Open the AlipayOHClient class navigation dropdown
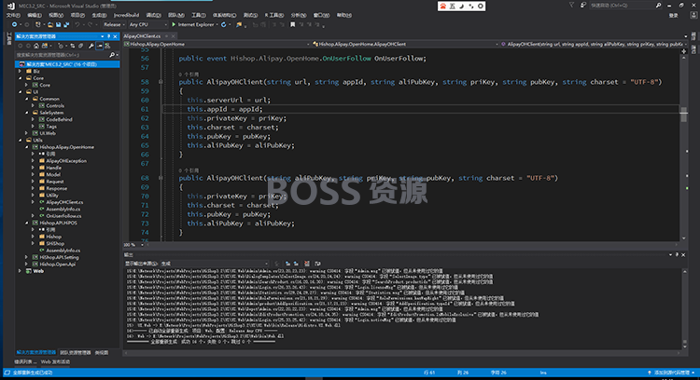Viewport: 700px width, 380px height. click(x=405, y=44)
